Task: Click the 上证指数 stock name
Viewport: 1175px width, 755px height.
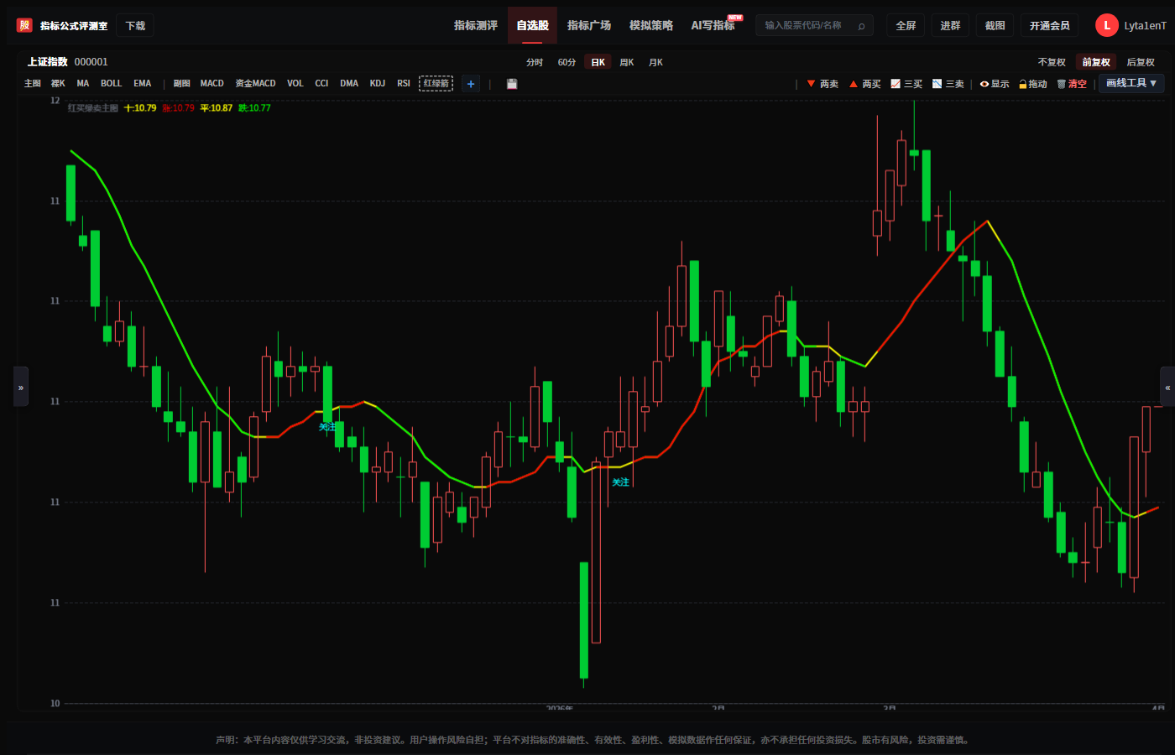Action: click(47, 62)
